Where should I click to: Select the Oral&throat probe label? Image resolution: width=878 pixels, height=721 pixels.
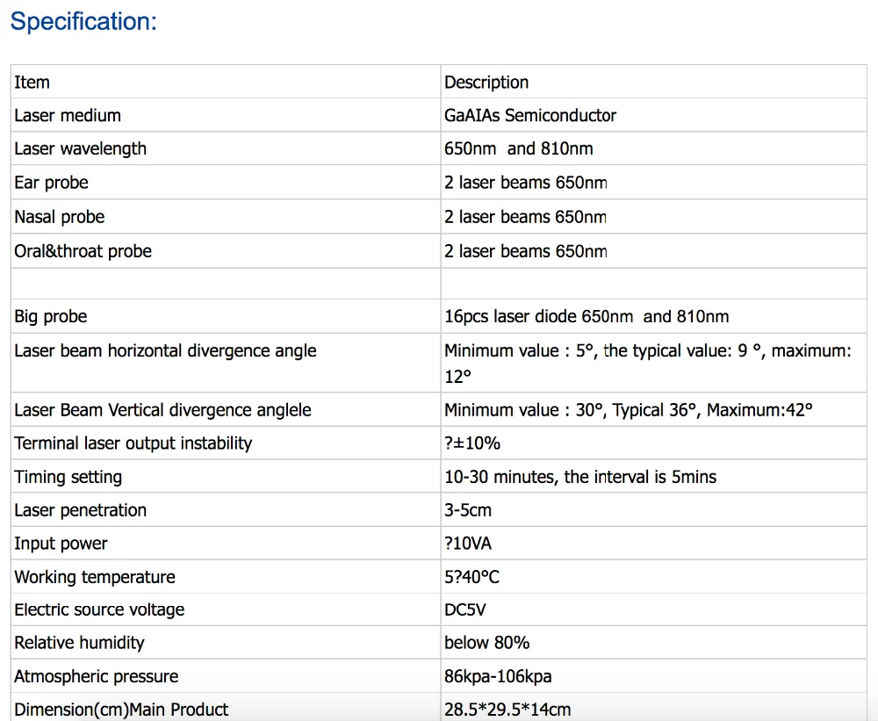tap(83, 251)
